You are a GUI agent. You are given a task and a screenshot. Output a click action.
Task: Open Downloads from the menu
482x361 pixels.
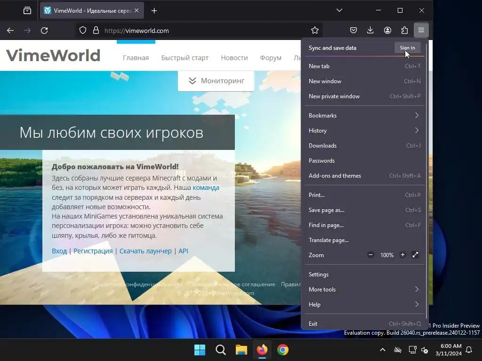(365, 146)
